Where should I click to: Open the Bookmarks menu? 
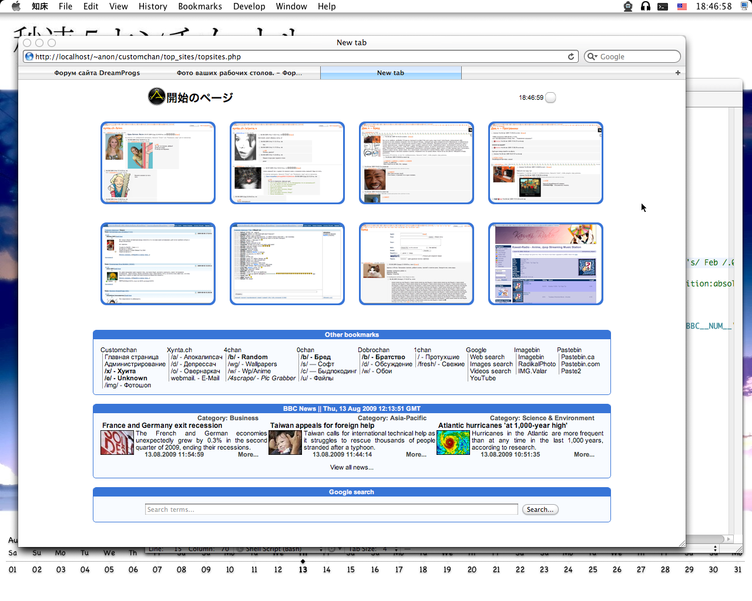(x=200, y=6)
